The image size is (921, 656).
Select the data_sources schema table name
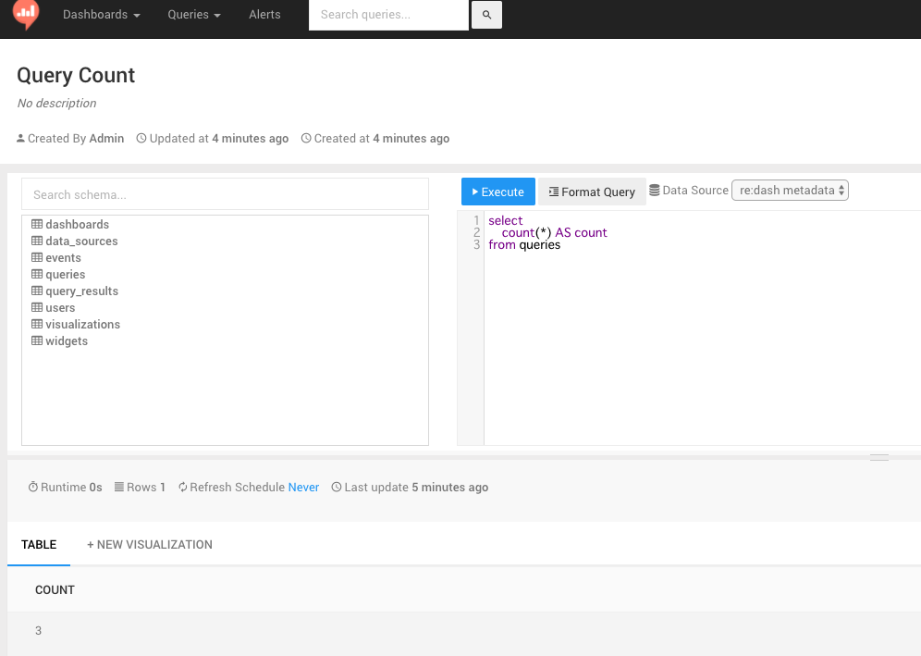tap(81, 241)
